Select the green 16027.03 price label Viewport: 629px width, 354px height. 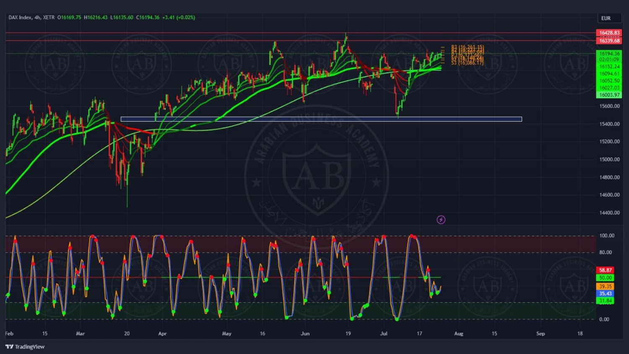click(609, 88)
